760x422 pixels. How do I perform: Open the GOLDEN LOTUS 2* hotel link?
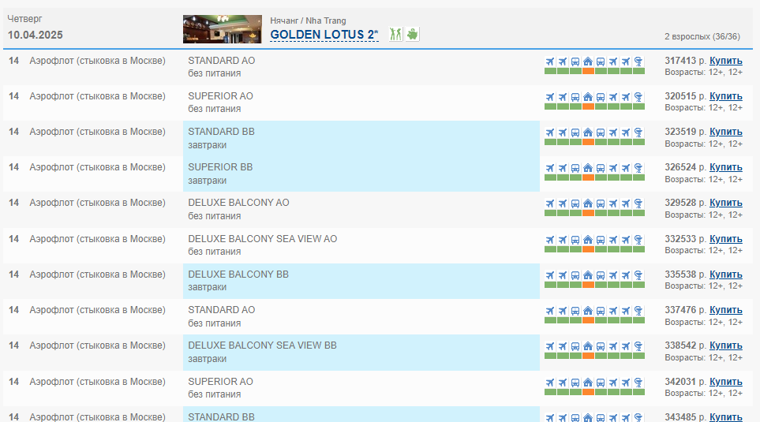tap(324, 35)
